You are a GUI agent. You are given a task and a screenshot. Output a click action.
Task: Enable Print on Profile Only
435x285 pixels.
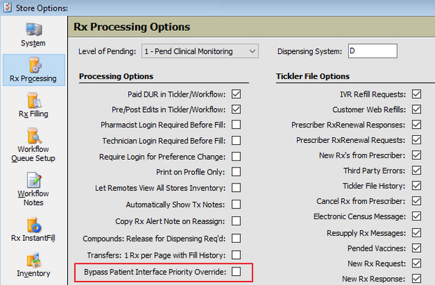[x=236, y=172]
